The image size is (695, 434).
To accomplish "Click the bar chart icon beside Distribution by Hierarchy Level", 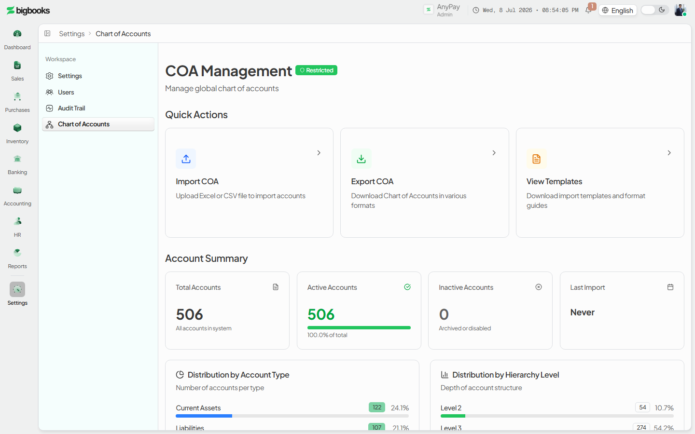I will [x=445, y=375].
